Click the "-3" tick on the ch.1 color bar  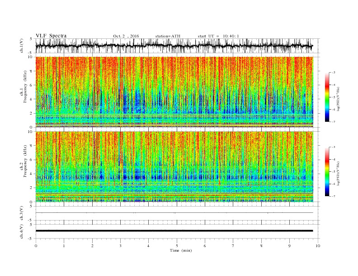pos(333,73)
